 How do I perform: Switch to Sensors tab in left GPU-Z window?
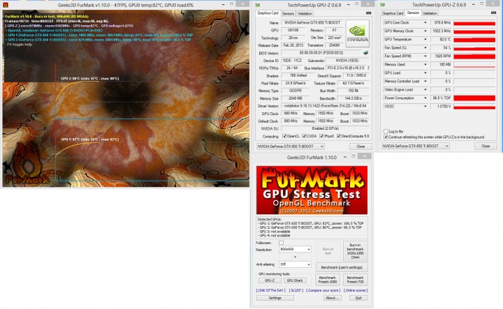(288, 13)
